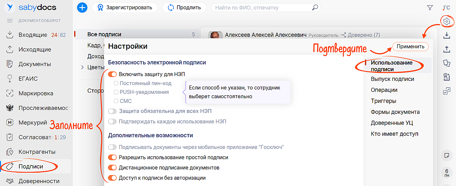Image resolution: width=456 pixels, height=186 pixels.
Task: Open the settings gear icon
Action: 446,21
